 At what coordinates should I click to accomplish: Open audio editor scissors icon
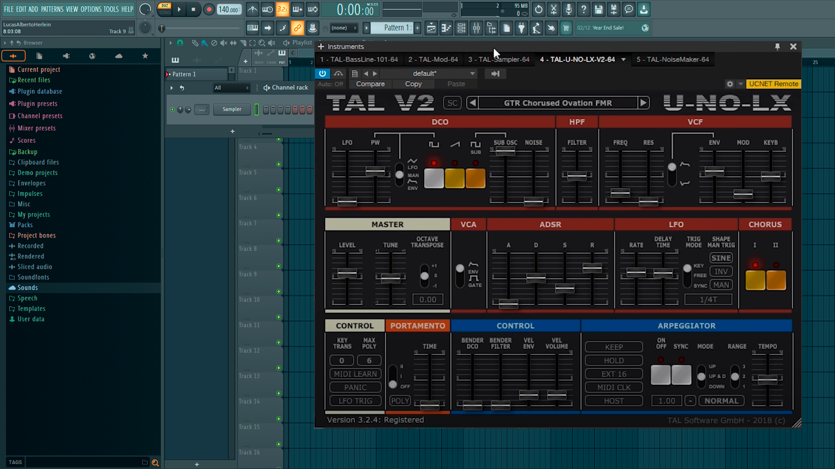tap(553, 9)
